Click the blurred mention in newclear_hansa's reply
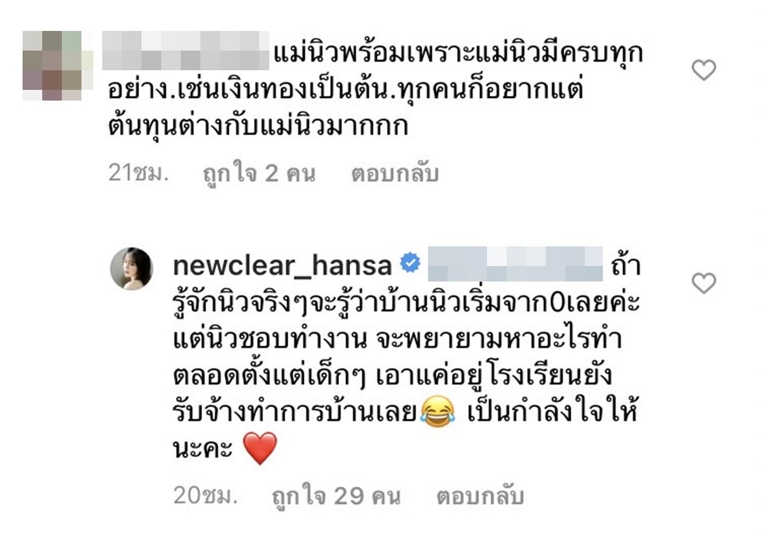The height and width of the screenshot is (535, 761). point(515,264)
